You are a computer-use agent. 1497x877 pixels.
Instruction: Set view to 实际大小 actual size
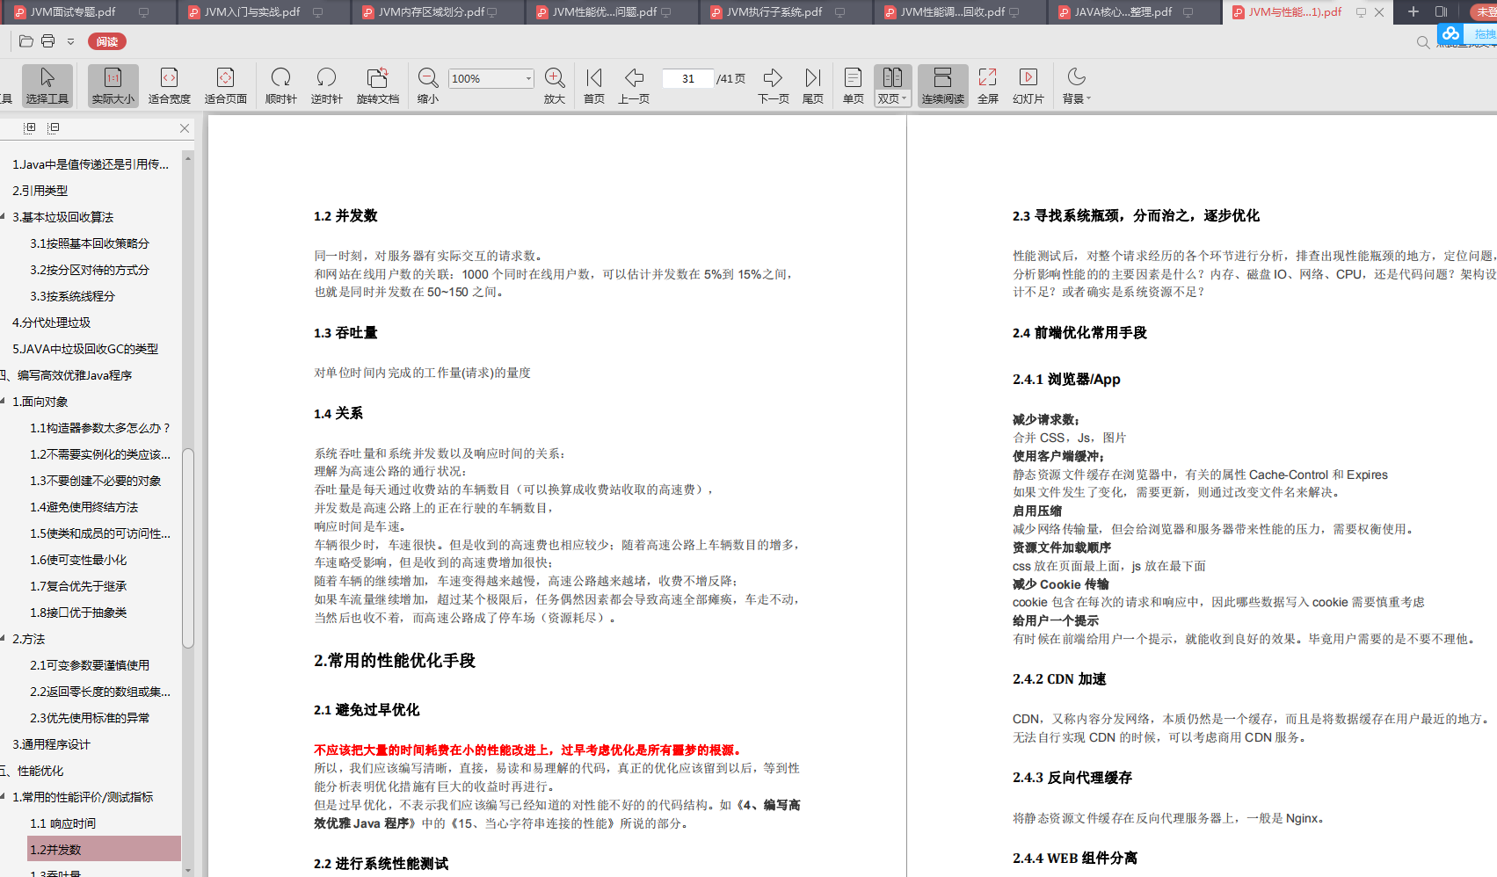(x=113, y=85)
